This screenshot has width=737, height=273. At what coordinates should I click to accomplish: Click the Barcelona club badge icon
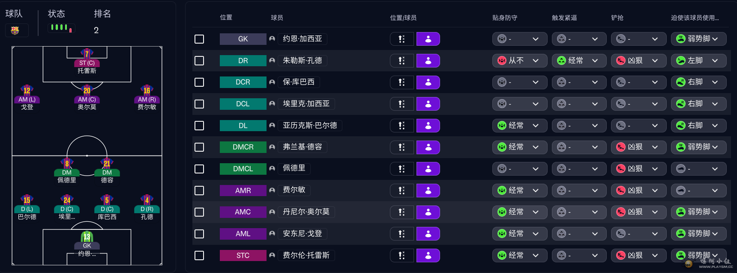(15, 30)
